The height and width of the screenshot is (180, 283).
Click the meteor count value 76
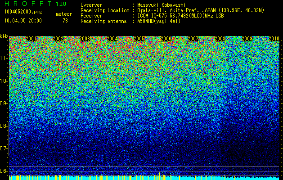[x=65, y=21]
